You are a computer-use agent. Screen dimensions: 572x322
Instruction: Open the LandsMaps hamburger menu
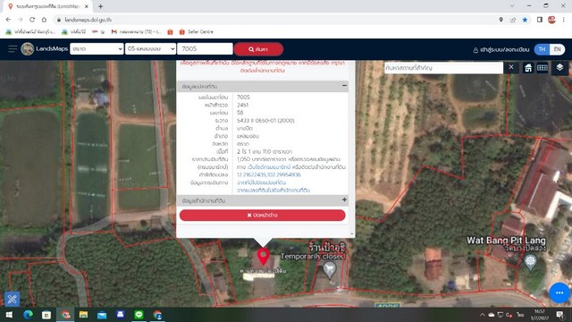(x=13, y=49)
